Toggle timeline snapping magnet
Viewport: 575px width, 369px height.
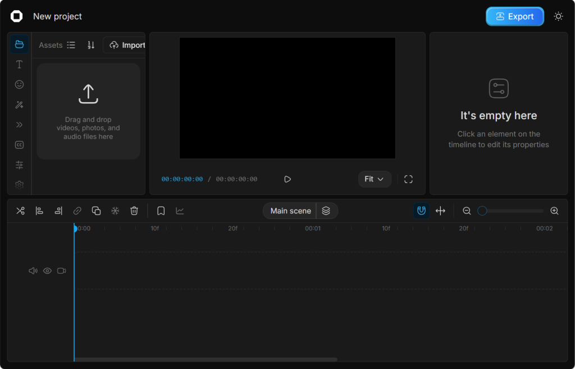pyautogui.click(x=421, y=211)
